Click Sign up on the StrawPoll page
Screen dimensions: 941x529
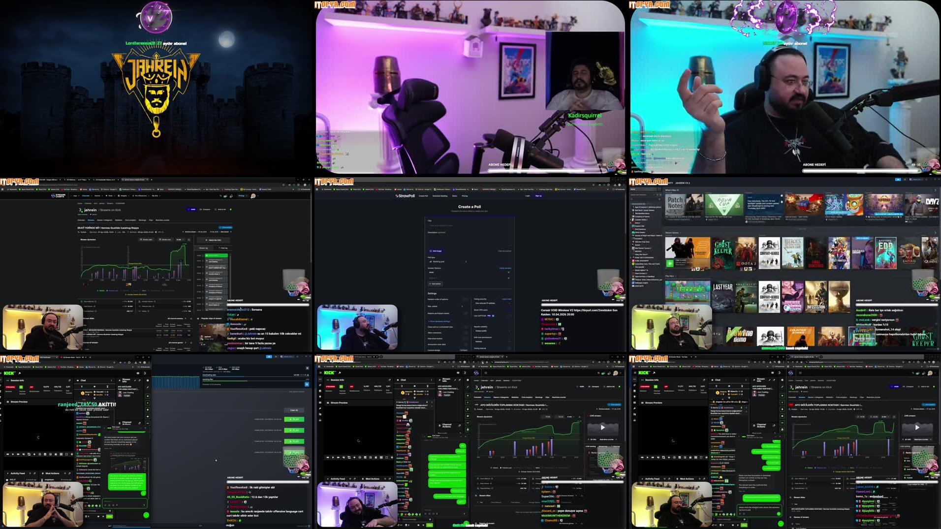pyautogui.click(x=538, y=196)
